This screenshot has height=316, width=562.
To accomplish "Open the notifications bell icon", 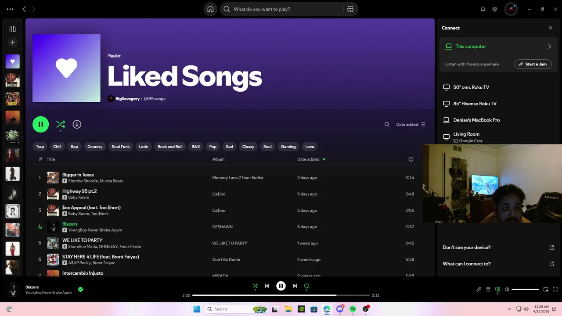I will (x=483, y=9).
